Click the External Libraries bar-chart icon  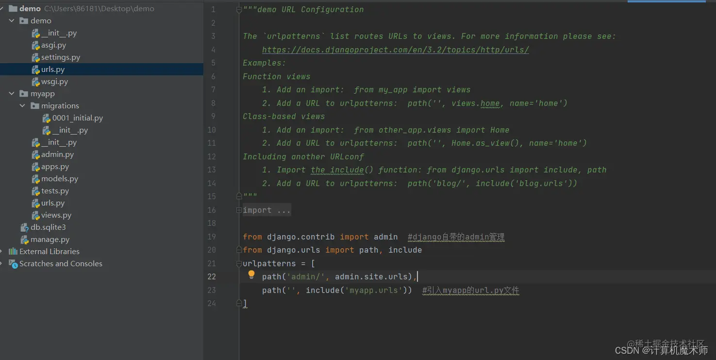point(13,252)
